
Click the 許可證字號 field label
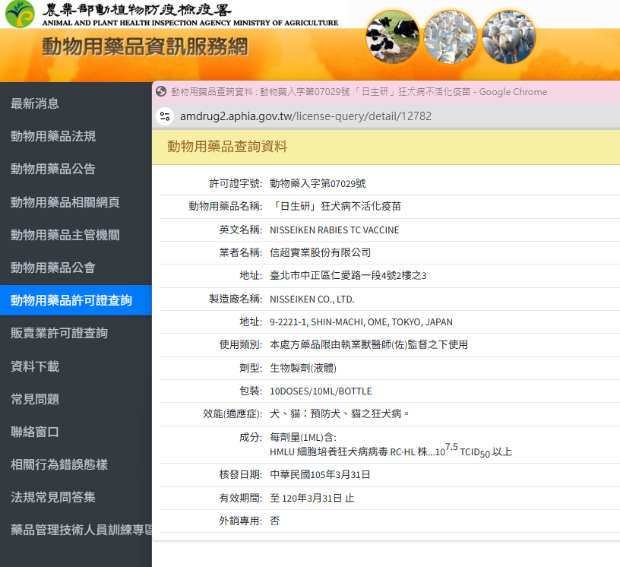pyautogui.click(x=236, y=183)
